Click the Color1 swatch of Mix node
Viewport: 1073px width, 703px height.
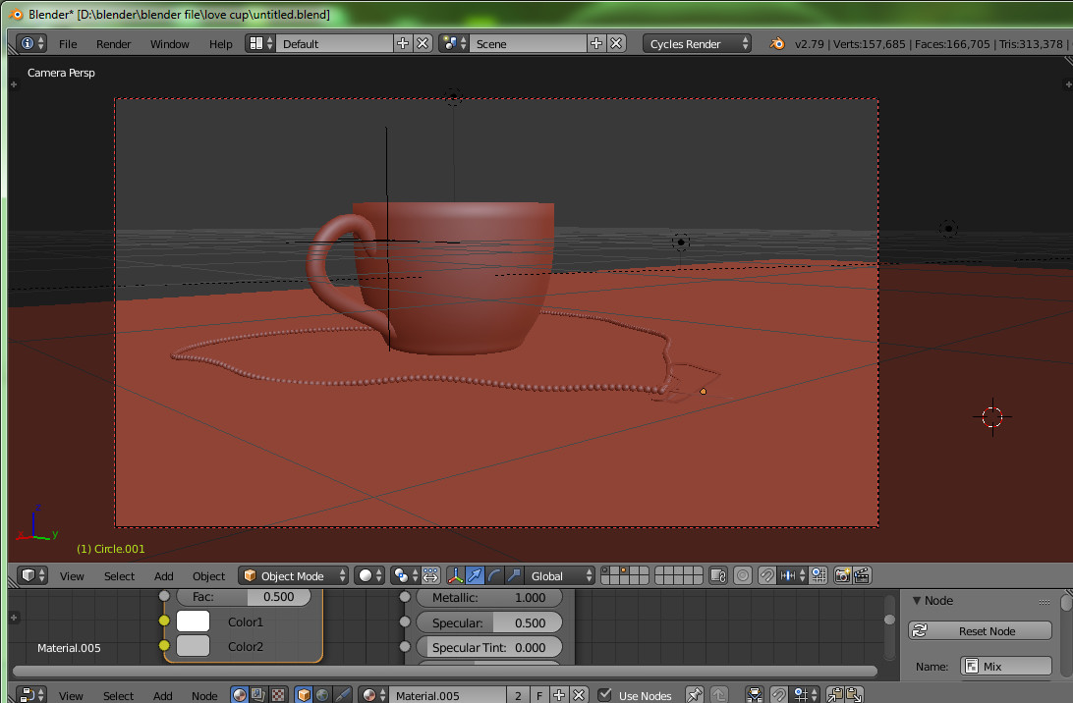[x=193, y=621]
